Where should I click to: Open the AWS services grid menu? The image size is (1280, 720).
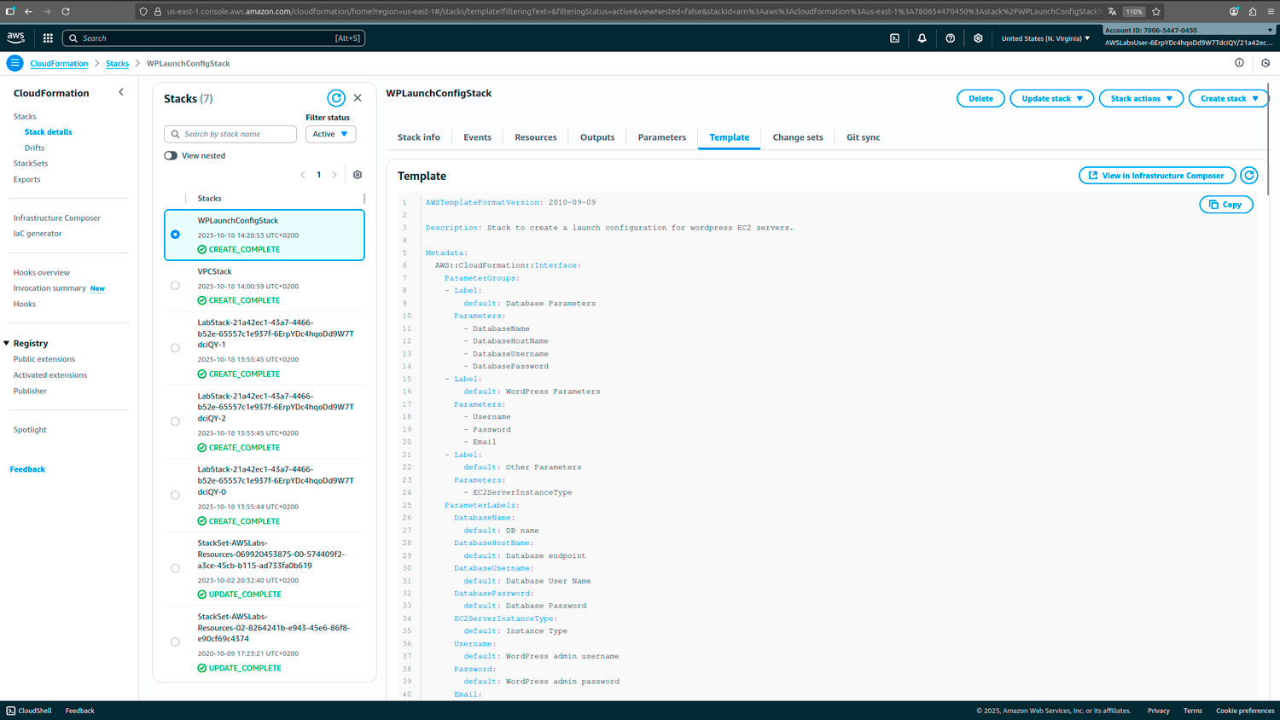pyautogui.click(x=48, y=38)
